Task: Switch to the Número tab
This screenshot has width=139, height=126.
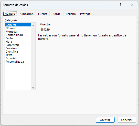Action: tap(10, 14)
